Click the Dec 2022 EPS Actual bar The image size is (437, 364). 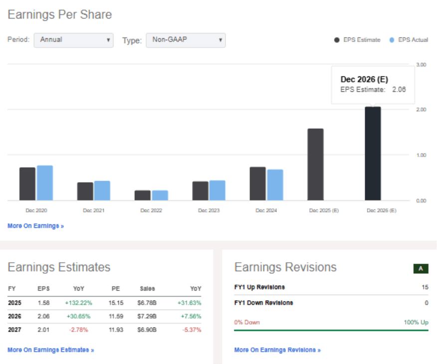click(160, 195)
